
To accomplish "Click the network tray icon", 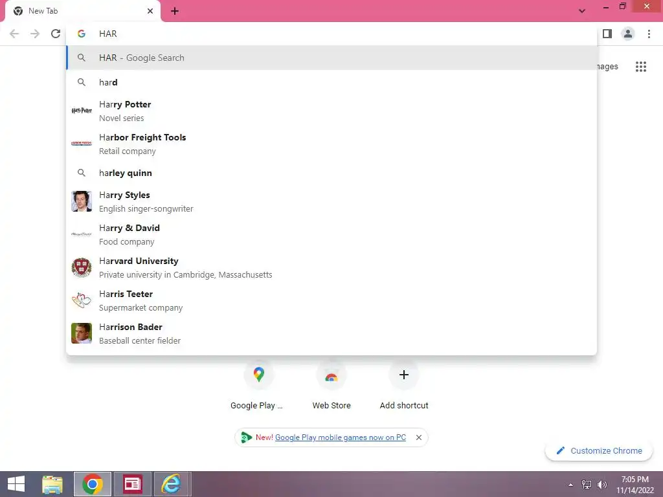I will coord(587,485).
